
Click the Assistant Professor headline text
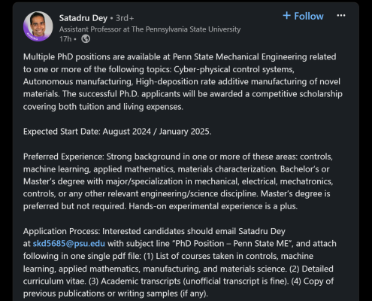coord(150,29)
